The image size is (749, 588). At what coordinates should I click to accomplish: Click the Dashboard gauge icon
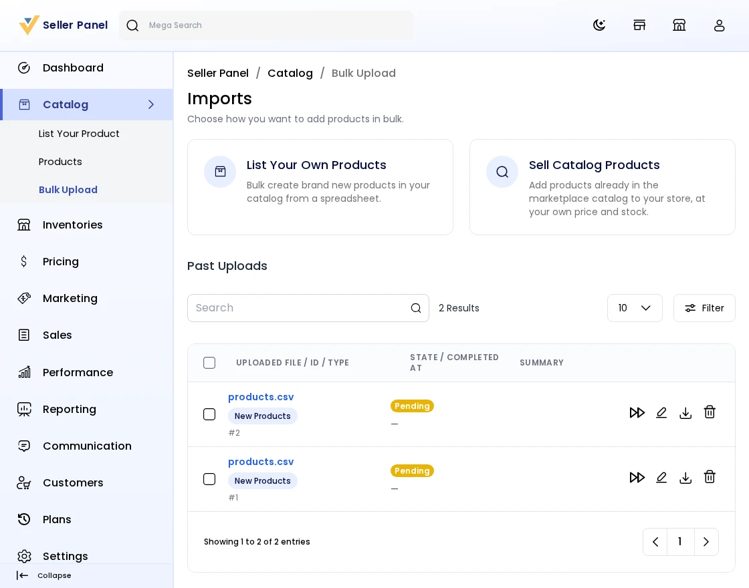[x=24, y=67]
